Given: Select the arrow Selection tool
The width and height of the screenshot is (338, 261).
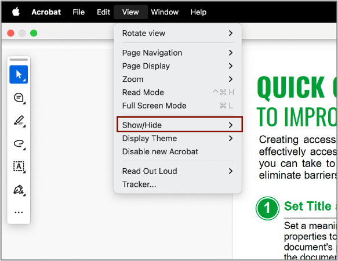Looking at the screenshot, I should [x=19, y=74].
